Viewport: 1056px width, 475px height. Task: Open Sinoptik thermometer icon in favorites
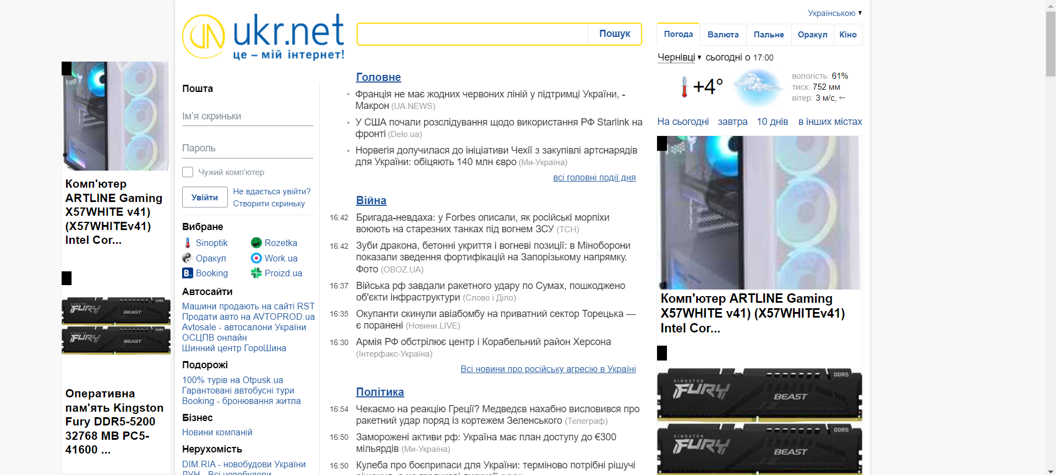pyautogui.click(x=188, y=243)
